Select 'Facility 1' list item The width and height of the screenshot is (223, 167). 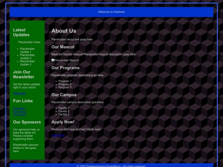coord(64,108)
